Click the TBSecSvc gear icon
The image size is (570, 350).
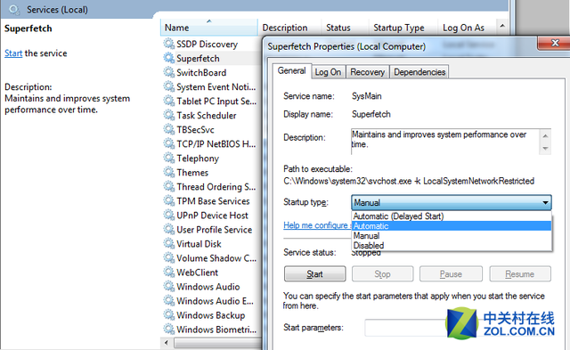(168, 129)
